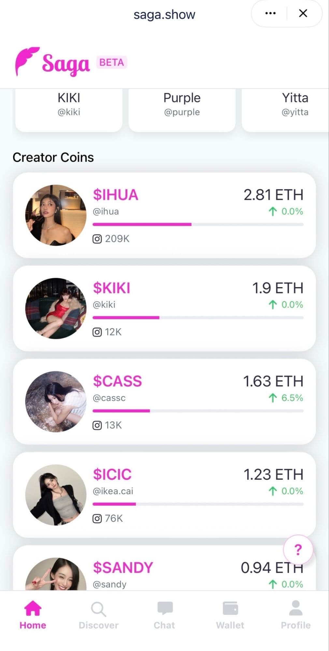This screenshot has width=329, height=651.
Task: Open the @cassc handle link
Action: 109,398
